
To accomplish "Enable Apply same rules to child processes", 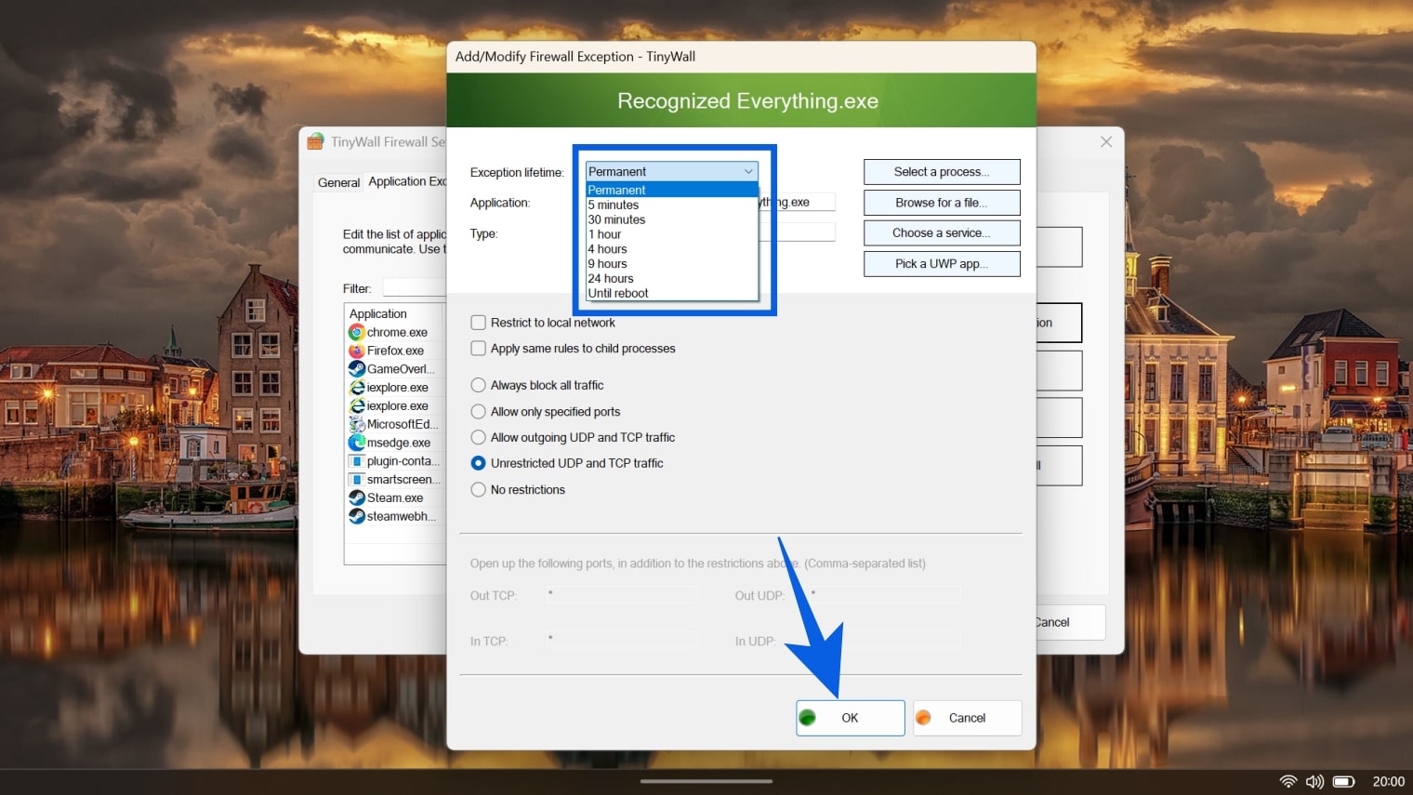I will click(479, 349).
